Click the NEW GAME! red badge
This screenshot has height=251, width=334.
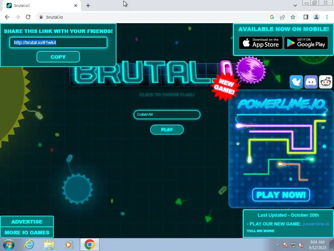pos(225,86)
